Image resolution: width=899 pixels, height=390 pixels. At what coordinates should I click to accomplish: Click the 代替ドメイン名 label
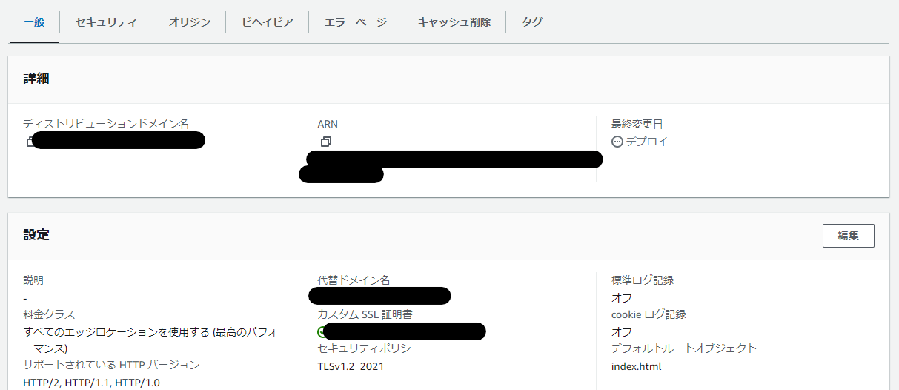pos(354,280)
